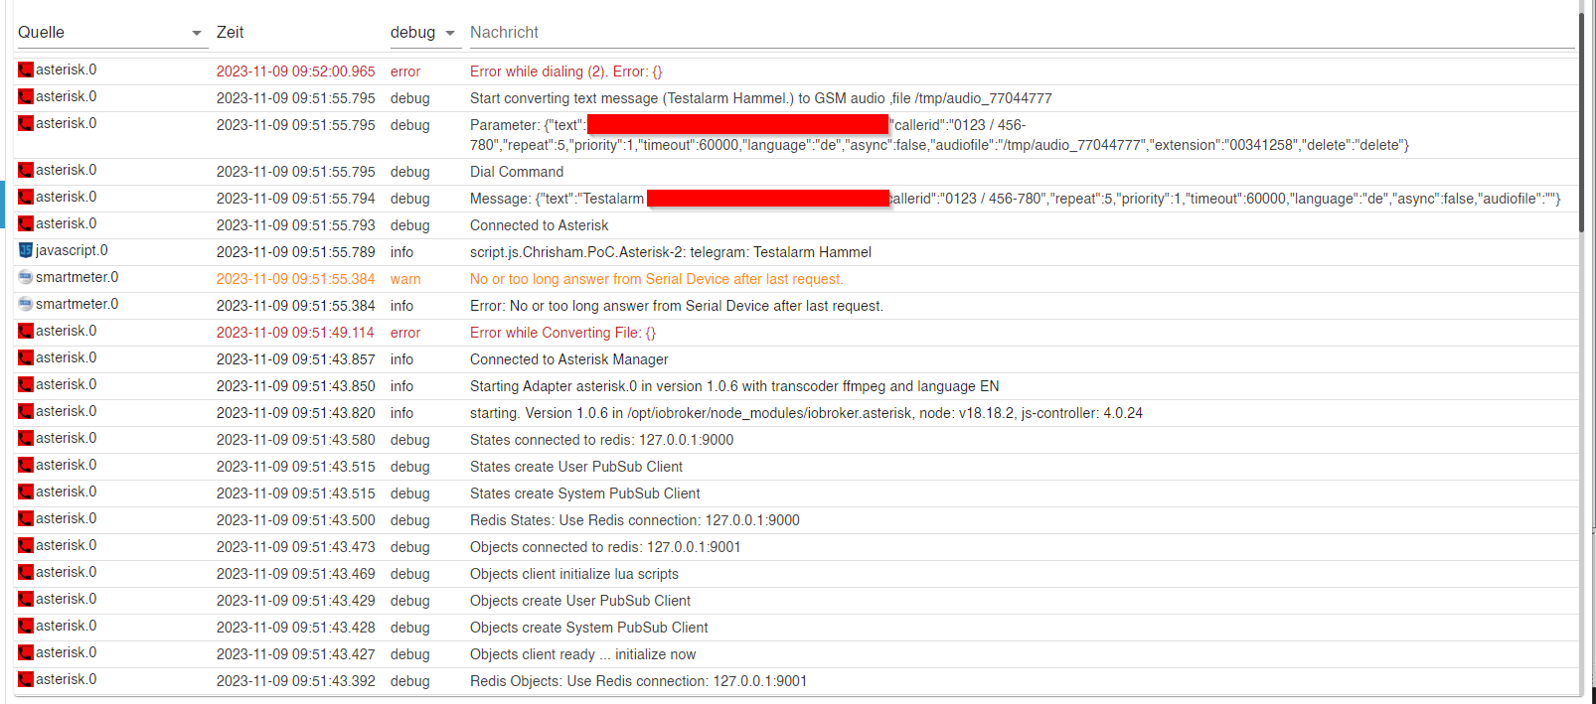Click 'smartmeter.0' label in the info row
This screenshot has height=704, width=1596.
coord(78,304)
